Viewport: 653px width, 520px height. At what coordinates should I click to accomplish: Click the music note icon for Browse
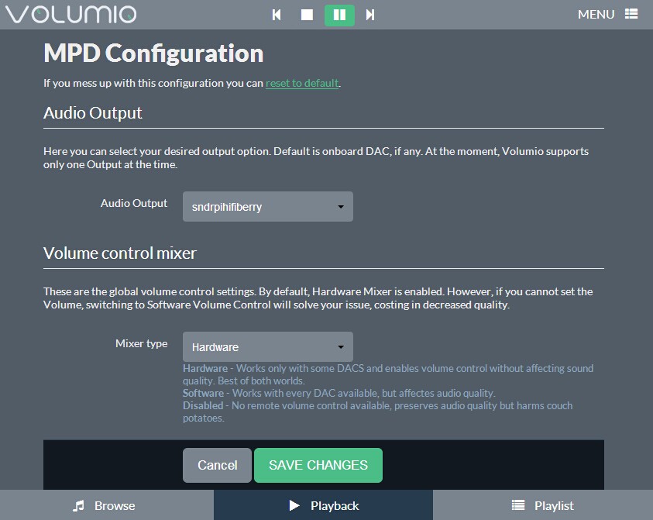(x=78, y=505)
